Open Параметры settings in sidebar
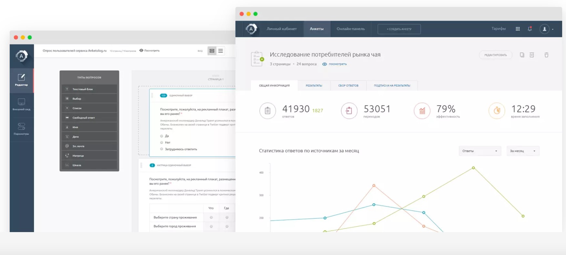Screen dimensions: 566x255 pyautogui.click(x=21, y=128)
